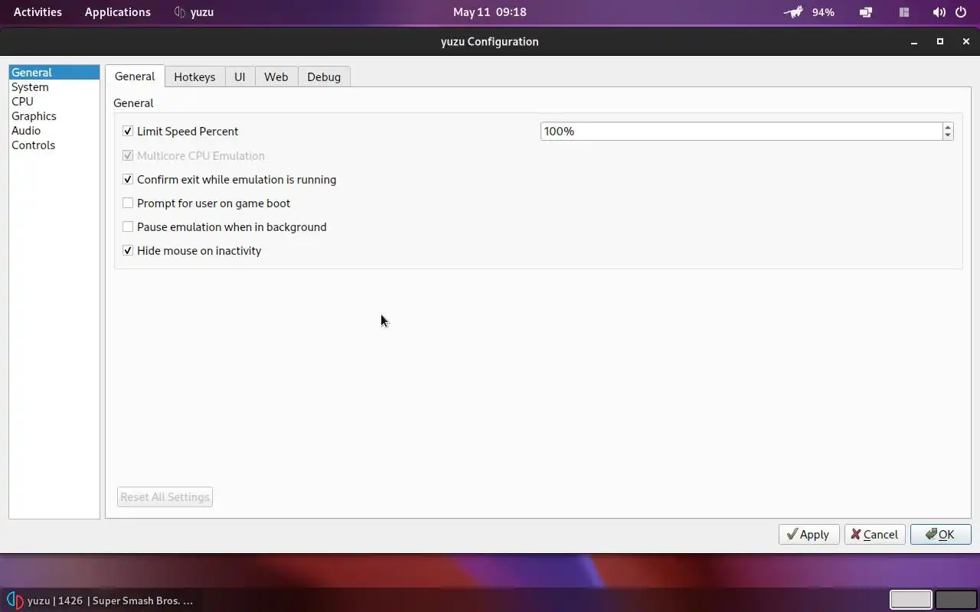
Task: Decrease speed percent with the down arrow
Action: [948, 136]
